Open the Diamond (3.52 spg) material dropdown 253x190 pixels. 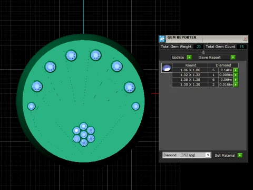[208, 155]
